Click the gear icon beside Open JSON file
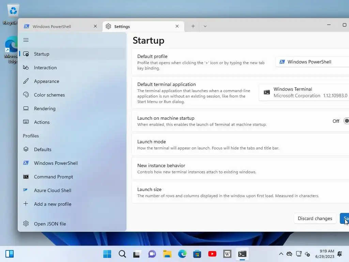The width and height of the screenshot is (349, 262). tap(26, 223)
